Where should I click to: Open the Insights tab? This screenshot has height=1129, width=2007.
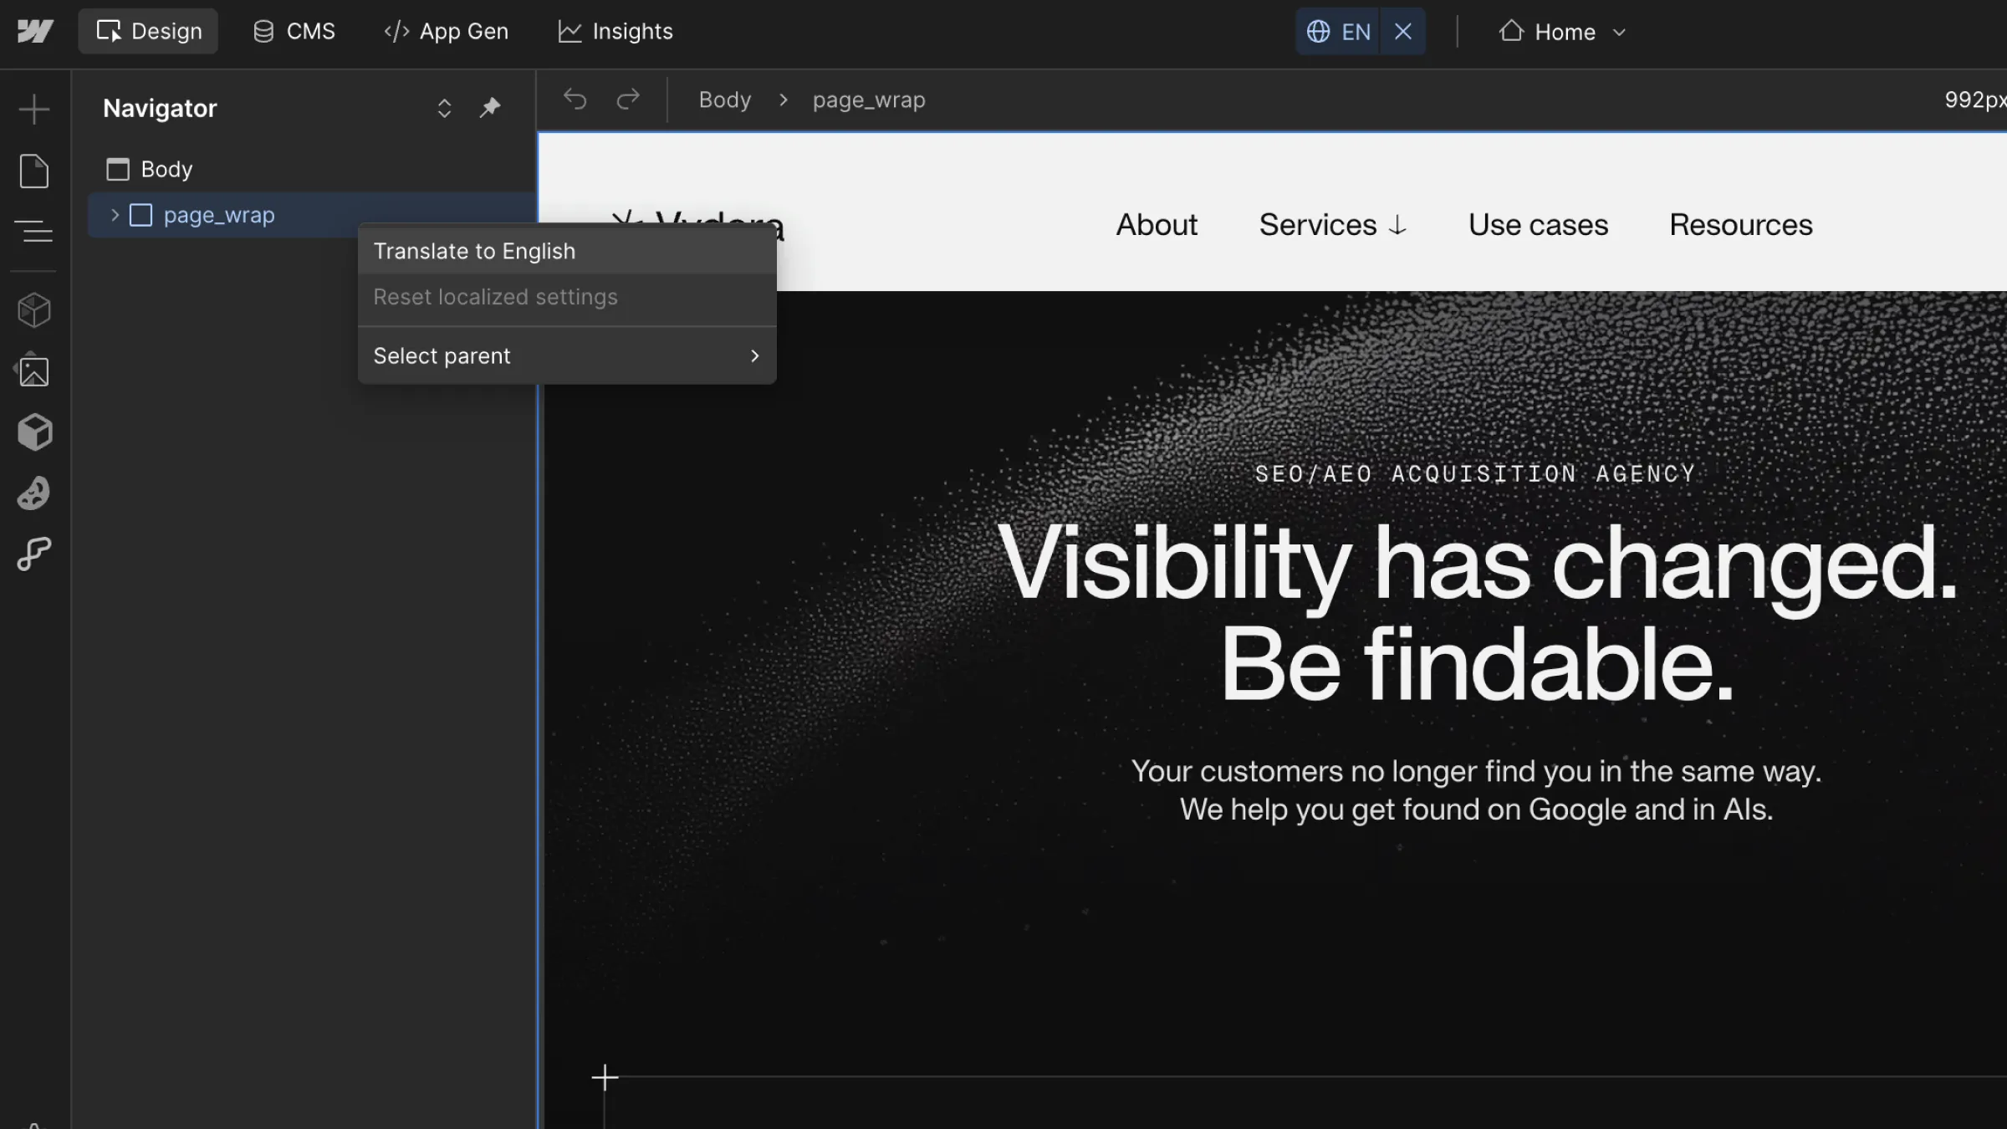(615, 32)
